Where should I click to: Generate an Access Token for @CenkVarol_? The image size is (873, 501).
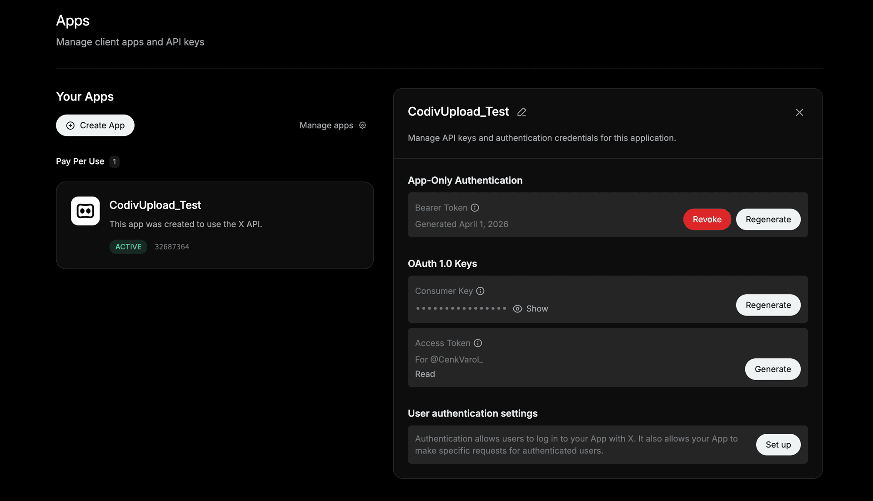772,369
